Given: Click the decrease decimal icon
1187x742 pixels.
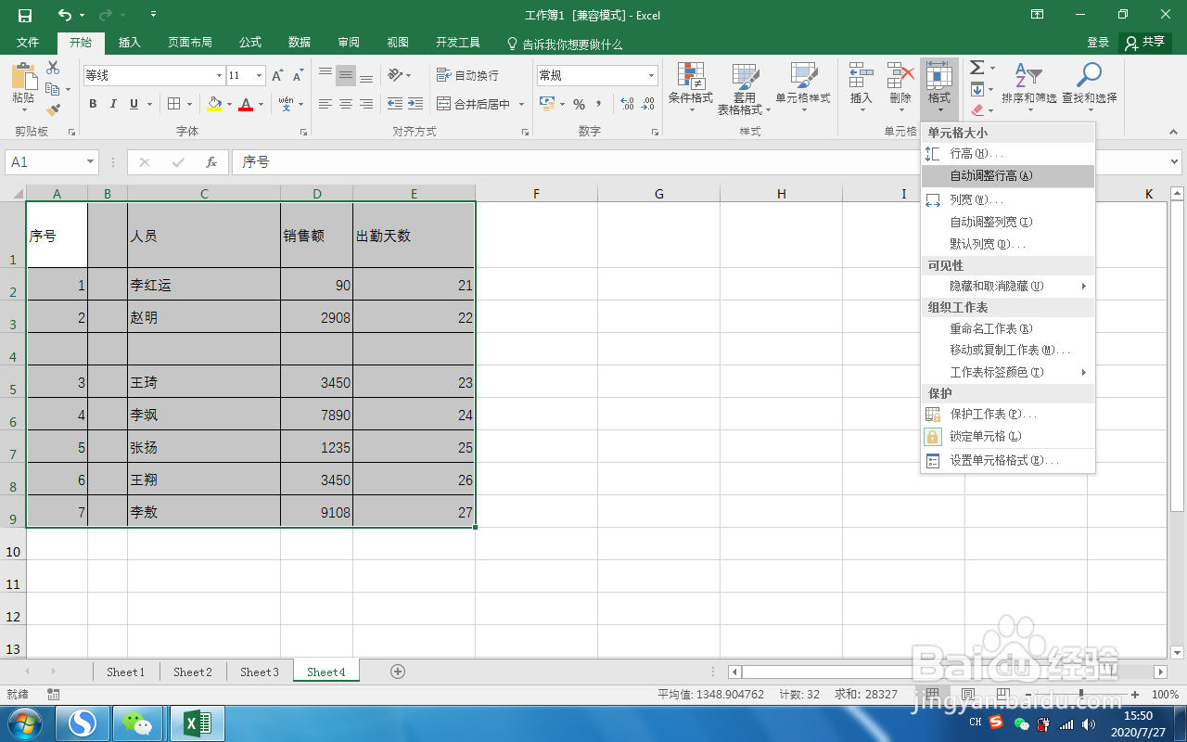Looking at the screenshot, I should pyautogui.click(x=648, y=104).
